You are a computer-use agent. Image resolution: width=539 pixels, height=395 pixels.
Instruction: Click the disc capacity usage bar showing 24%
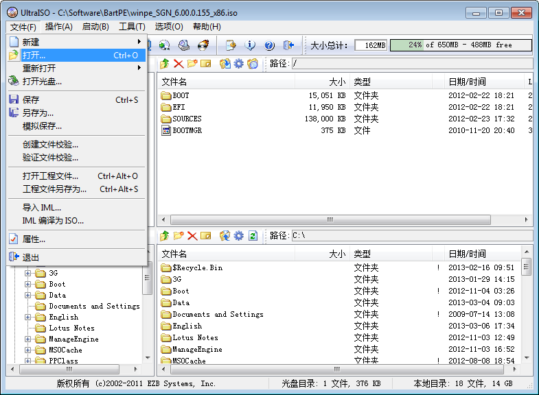point(461,45)
